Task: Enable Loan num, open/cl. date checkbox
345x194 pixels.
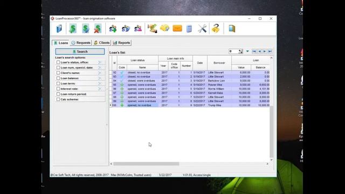Action: tap(58, 67)
